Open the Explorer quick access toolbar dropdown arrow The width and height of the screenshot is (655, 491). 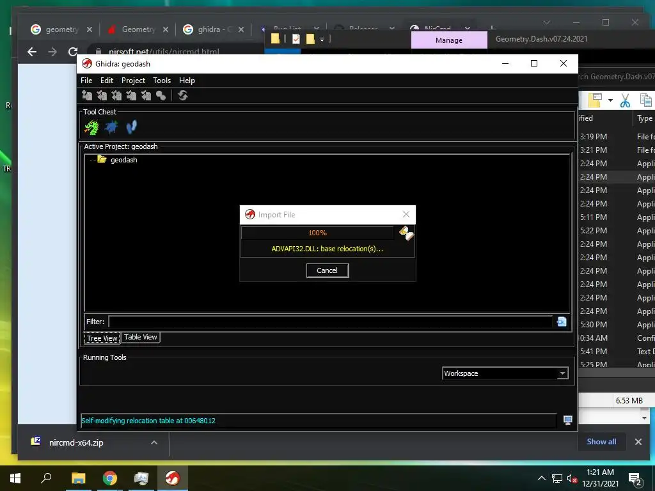322,40
